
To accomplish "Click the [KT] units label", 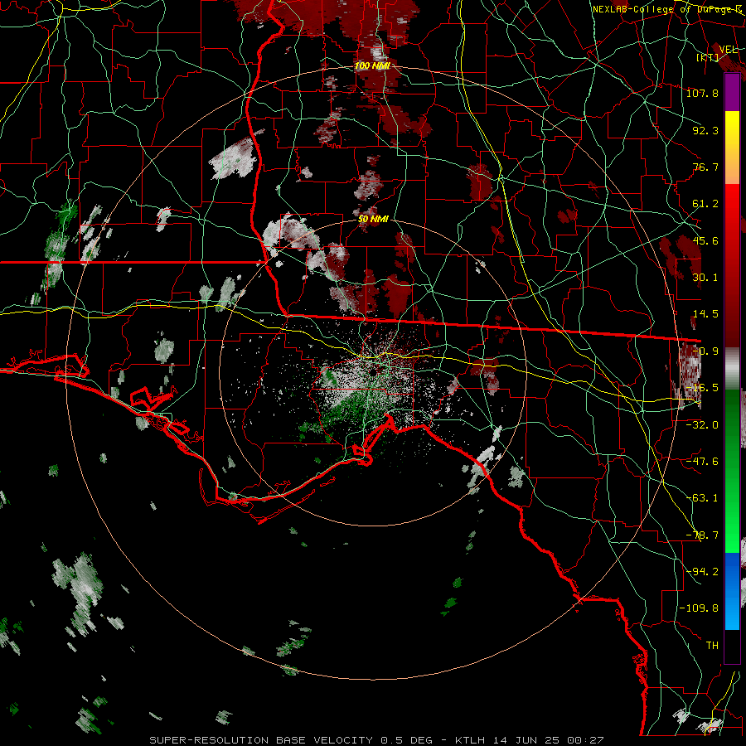I will click(x=708, y=57).
